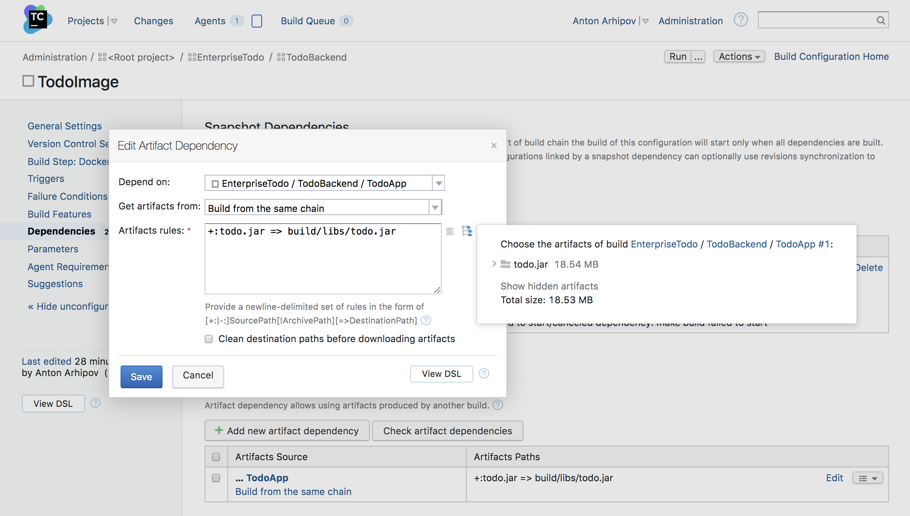Image resolution: width=910 pixels, height=516 pixels.
Task: Open the help question mark icon in header
Action: [741, 20]
